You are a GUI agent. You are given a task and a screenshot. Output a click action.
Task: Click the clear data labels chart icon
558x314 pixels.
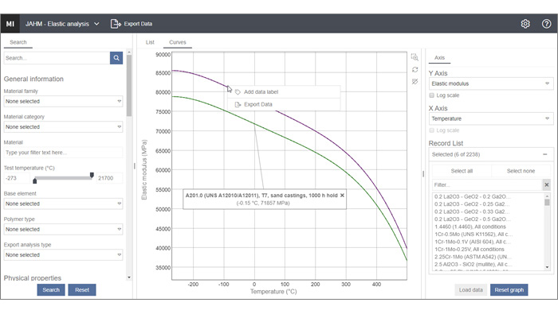(x=415, y=82)
